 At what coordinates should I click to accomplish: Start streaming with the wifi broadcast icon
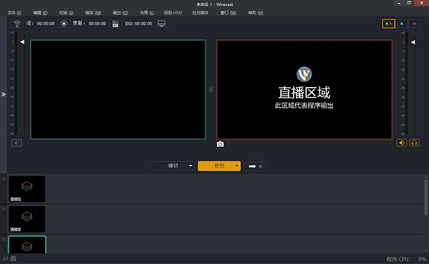point(16,24)
